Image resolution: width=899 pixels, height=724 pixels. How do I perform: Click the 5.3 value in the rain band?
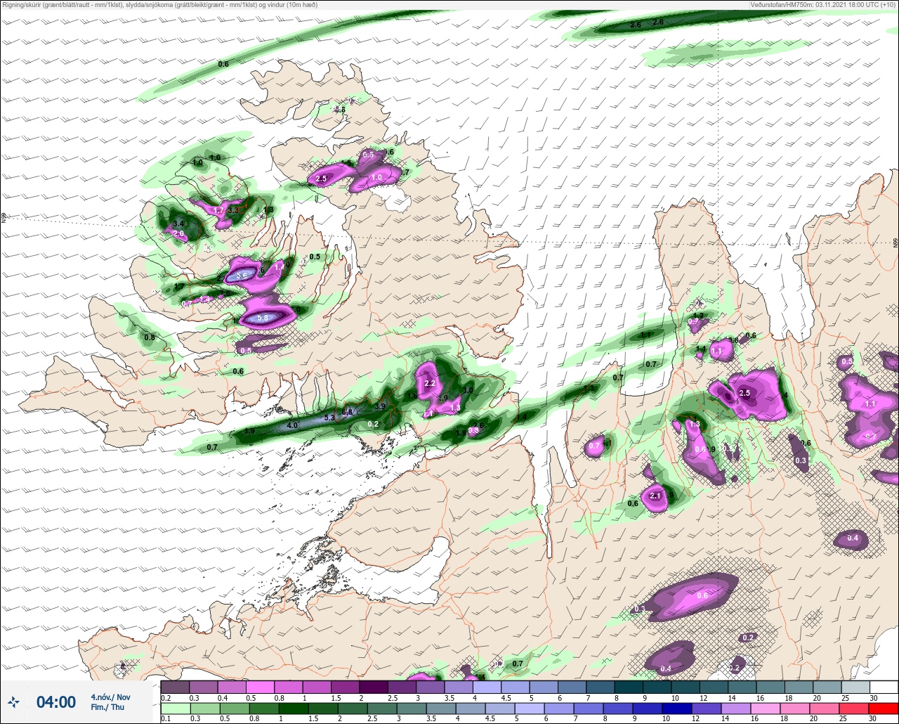click(x=329, y=416)
